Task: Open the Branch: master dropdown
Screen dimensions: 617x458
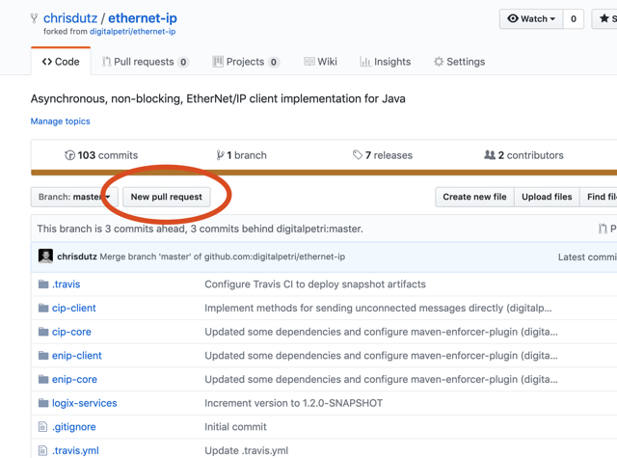Action: tap(73, 197)
